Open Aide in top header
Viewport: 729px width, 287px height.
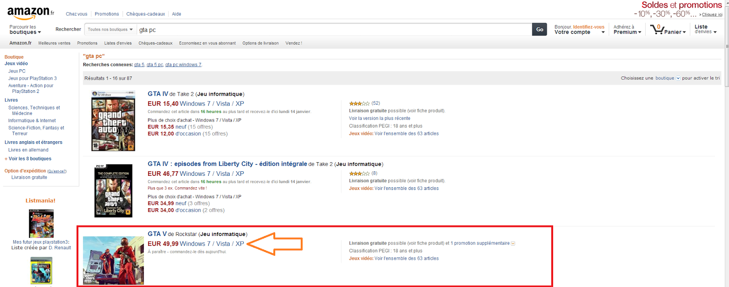pos(176,14)
